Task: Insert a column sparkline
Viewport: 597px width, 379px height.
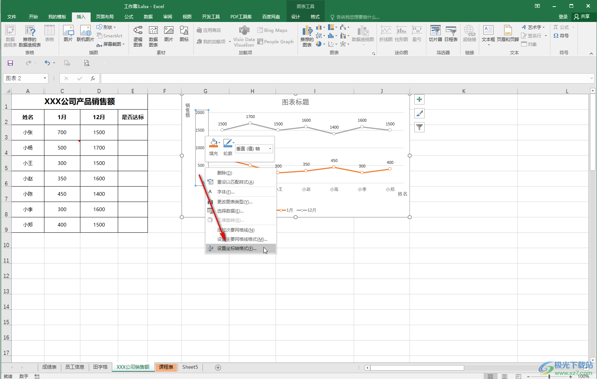Action: 401,34
